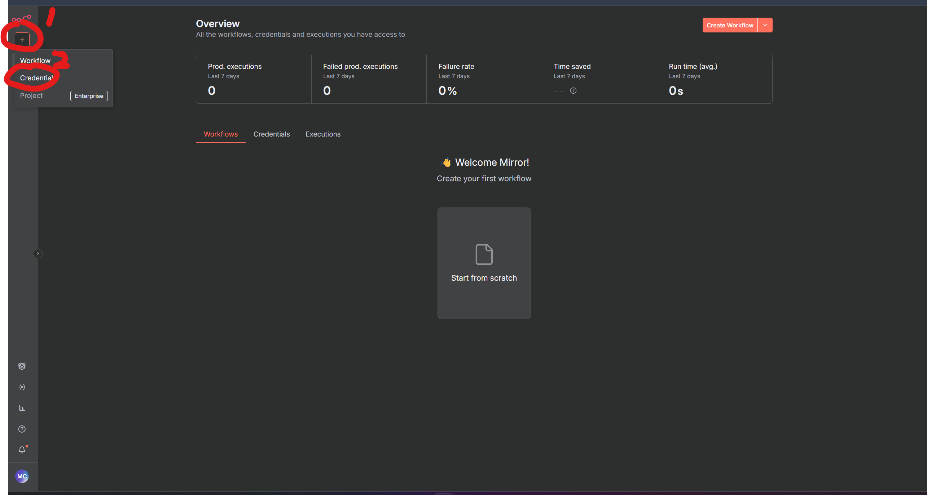927x495 pixels.
Task: Click the 'All the workflows, credentials and executions' subtitle
Action: coord(300,35)
